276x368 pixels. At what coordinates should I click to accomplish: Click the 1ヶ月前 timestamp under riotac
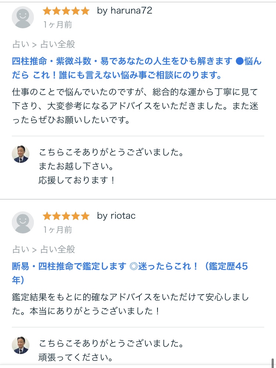coord(57,230)
